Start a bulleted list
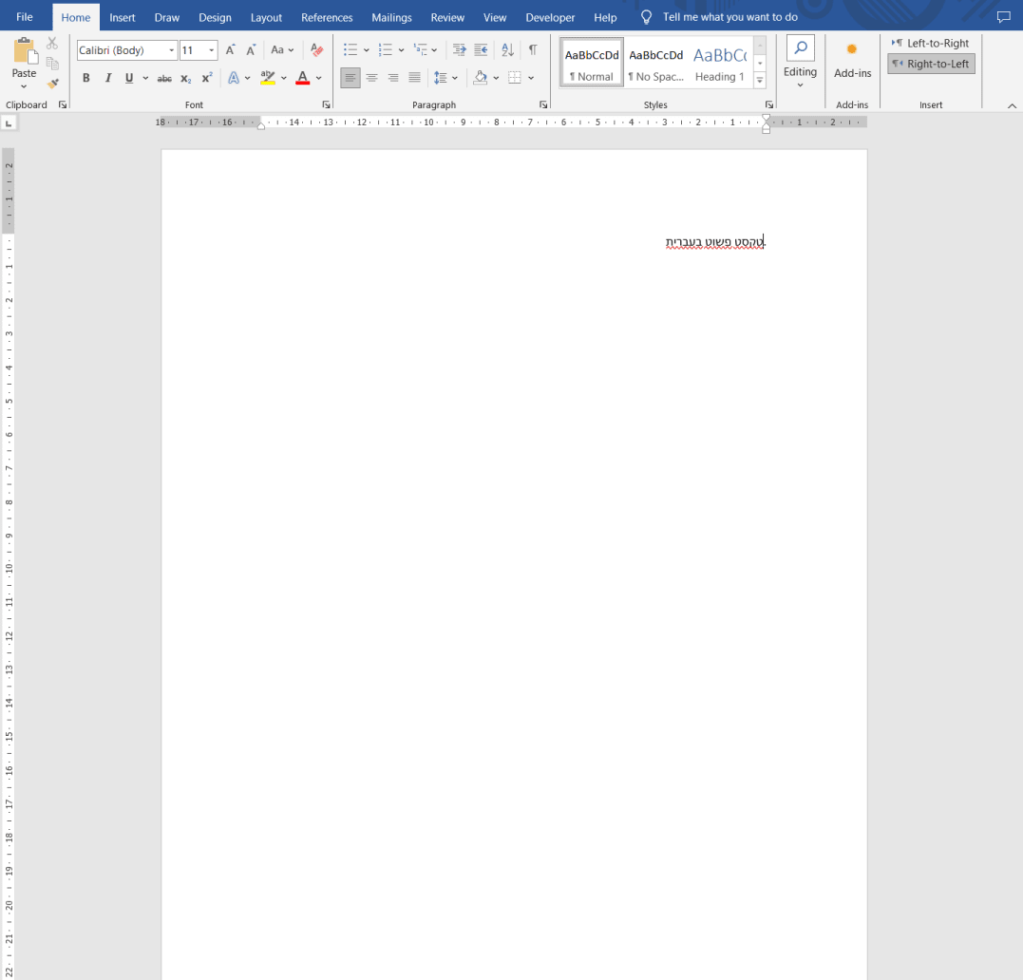The width and height of the screenshot is (1023, 980). coord(350,50)
